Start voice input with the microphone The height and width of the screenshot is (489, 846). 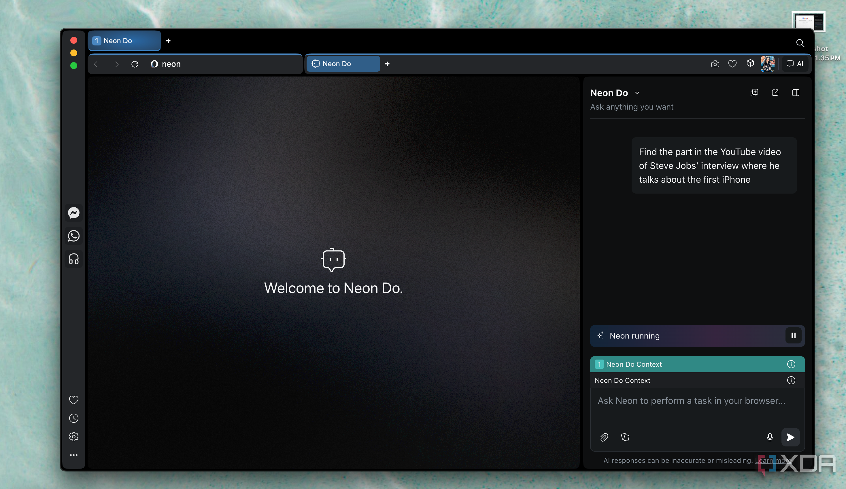click(770, 437)
